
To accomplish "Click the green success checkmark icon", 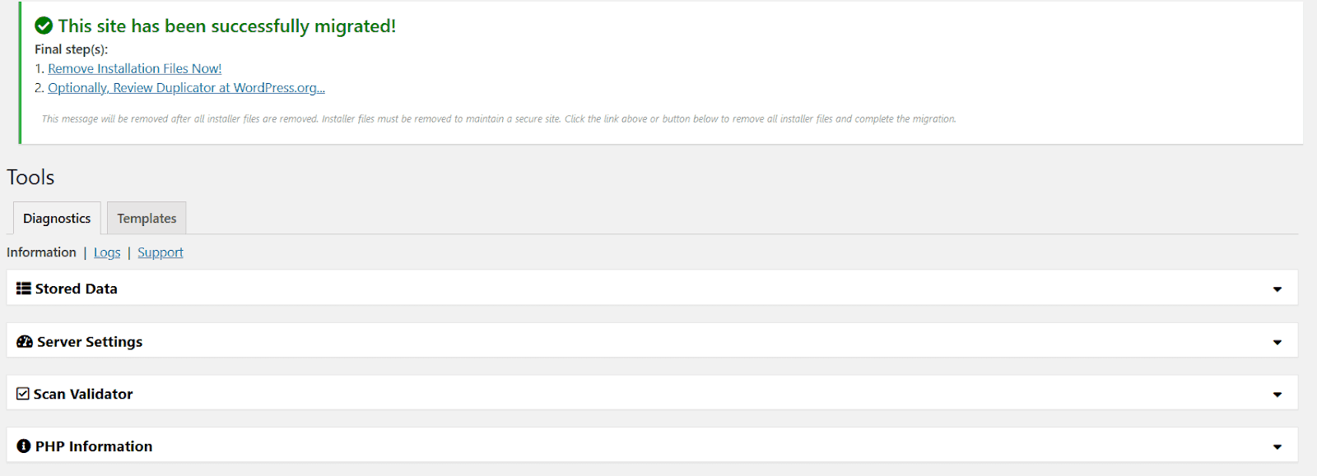I will (44, 26).
